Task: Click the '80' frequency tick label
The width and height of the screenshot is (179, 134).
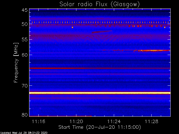Action: [25, 115]
